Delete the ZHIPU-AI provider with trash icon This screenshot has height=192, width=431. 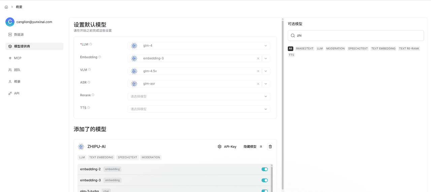[x=270, y=147]
